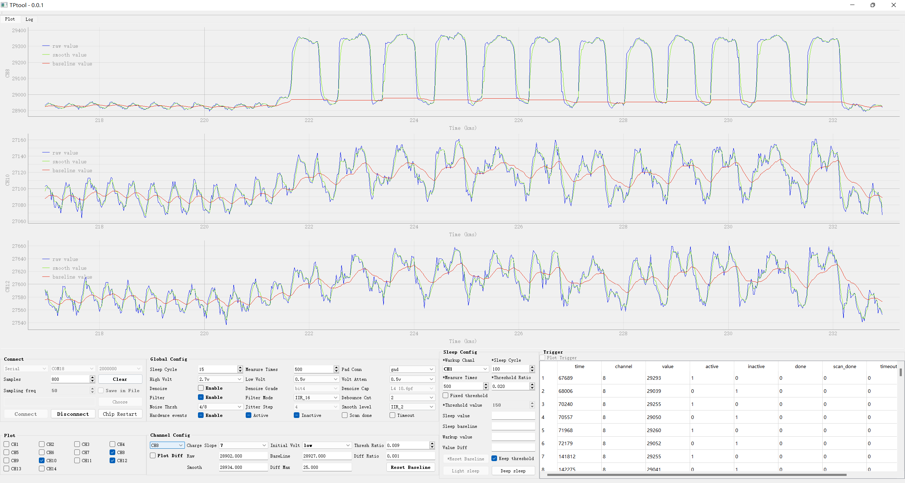Screen dimensions: 905x483
Task: Click the channel column header
Action: [x=624, y=366]
